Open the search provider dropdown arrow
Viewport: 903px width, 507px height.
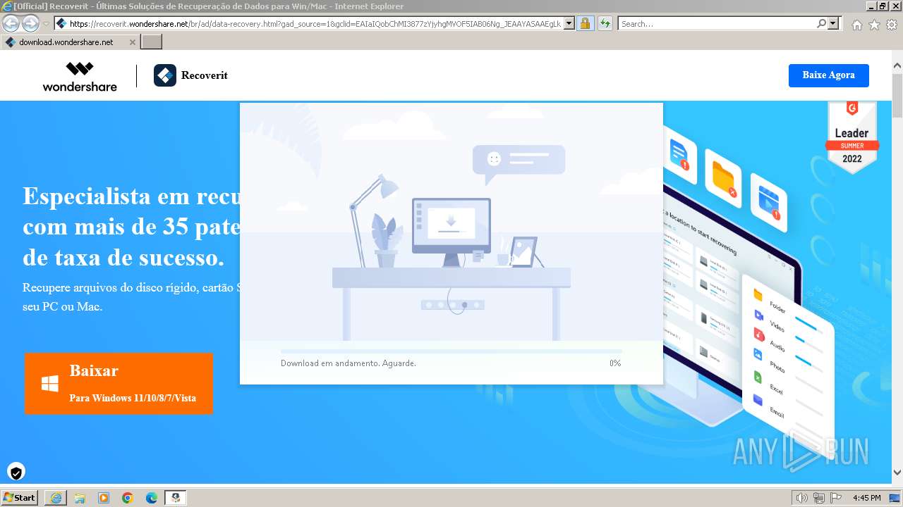pos(833,24)
